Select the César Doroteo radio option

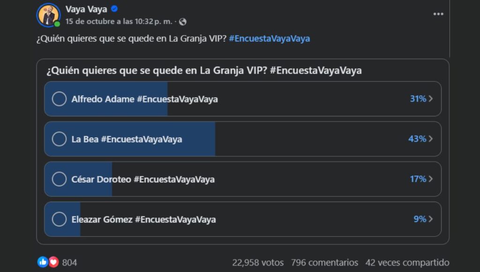click(x=59, y=179)
